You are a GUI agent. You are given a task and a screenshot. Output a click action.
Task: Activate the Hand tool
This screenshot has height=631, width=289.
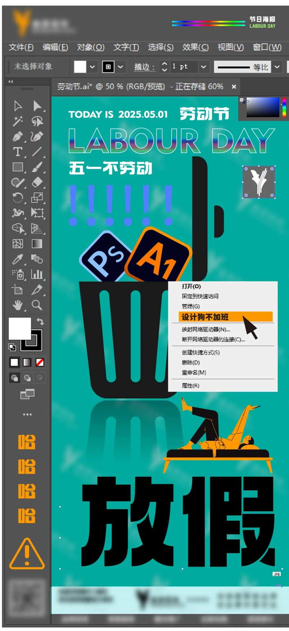point(17,305)
